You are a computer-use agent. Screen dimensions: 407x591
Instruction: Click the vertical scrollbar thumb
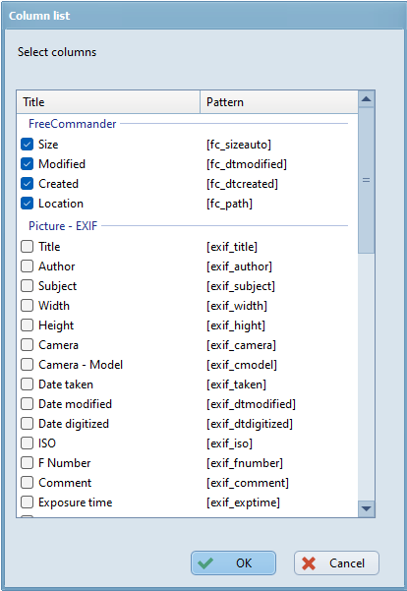coord(366,181)
